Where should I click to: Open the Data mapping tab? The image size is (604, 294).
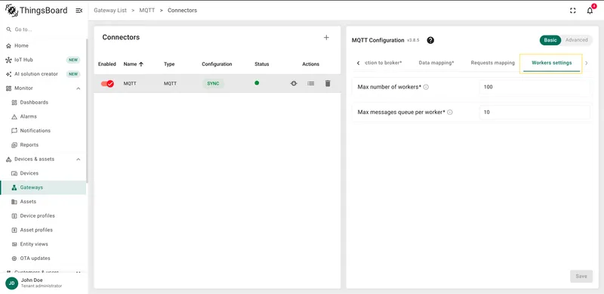[x=436, y=63]
